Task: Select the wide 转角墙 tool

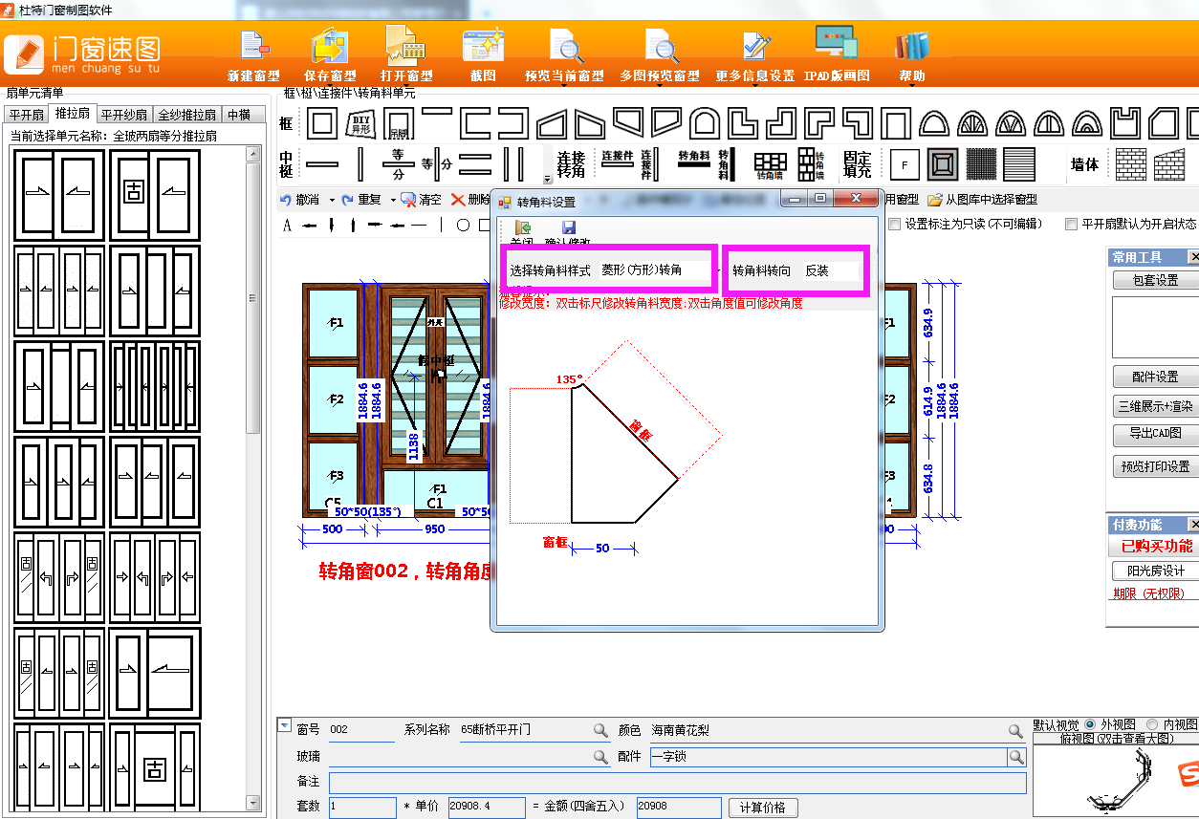Action: coord(771,164)
